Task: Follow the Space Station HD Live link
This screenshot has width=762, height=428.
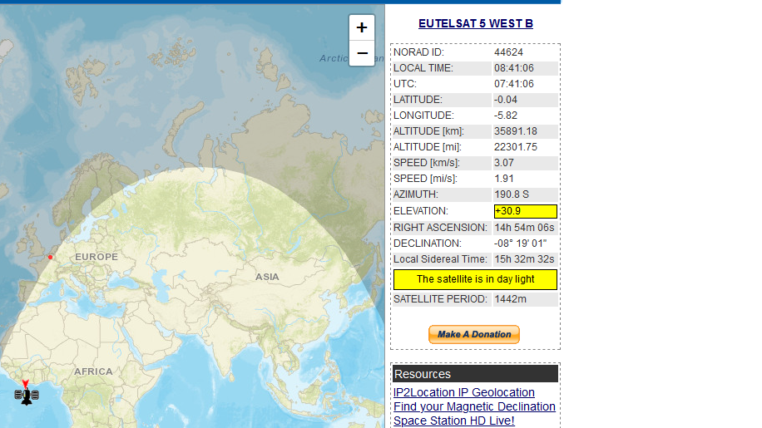Action: pos(453,421)
